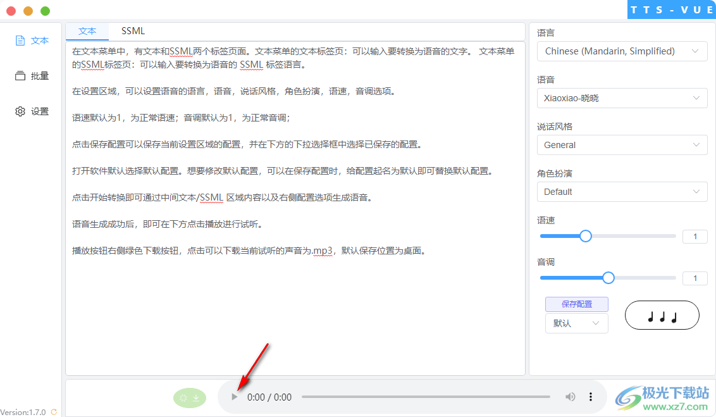Click the 保存配置 save config button
716x417 pixels.
576,304
